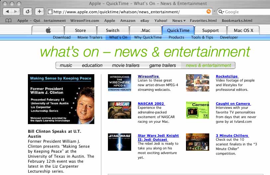Open the Mac OS X tab
The image size is (270, 175).
[x=243, y=30]
